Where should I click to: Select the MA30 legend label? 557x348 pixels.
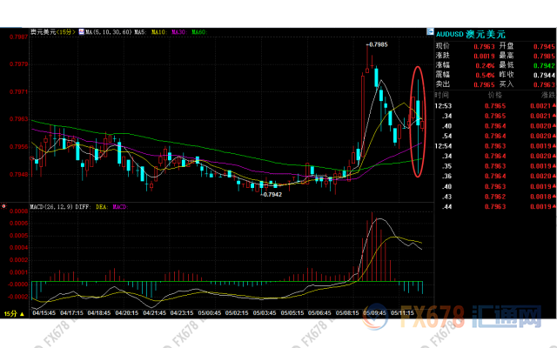click(178, 32)
